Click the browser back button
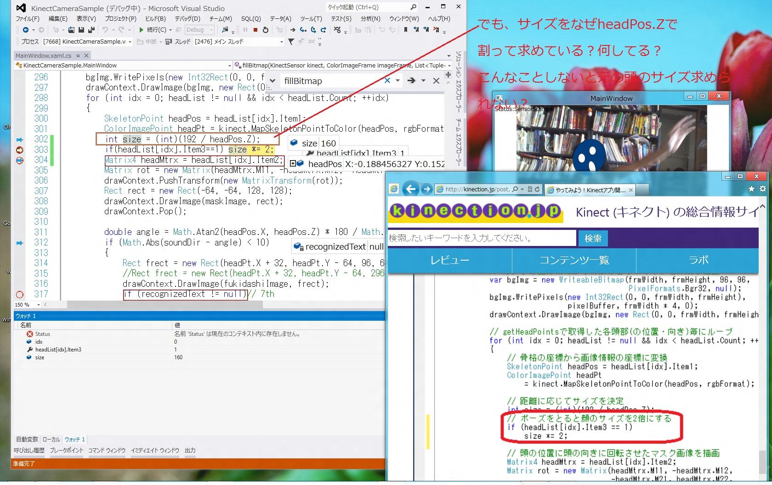The width and height of the screenshot is (772, 485). click(411, 189)
